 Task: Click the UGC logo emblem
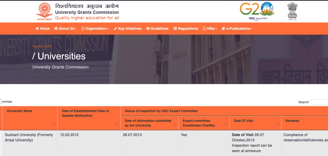coord(45,12)
